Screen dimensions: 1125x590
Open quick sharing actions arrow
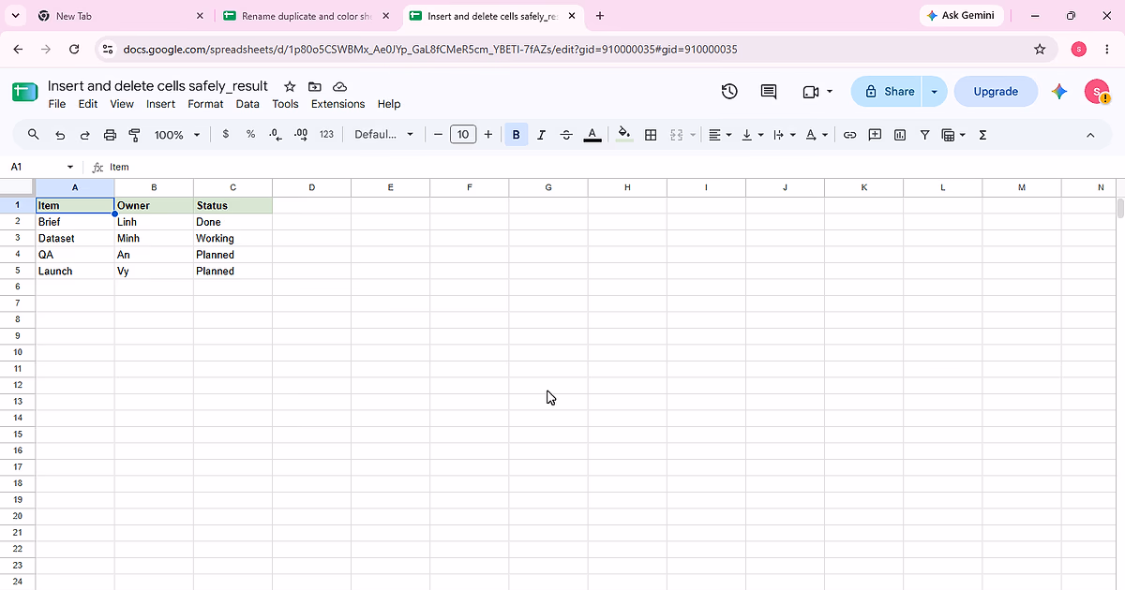coord(934,91)
